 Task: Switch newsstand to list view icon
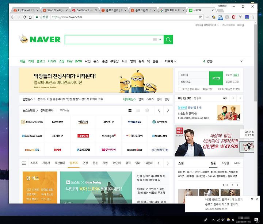click(x=138, y=110)
